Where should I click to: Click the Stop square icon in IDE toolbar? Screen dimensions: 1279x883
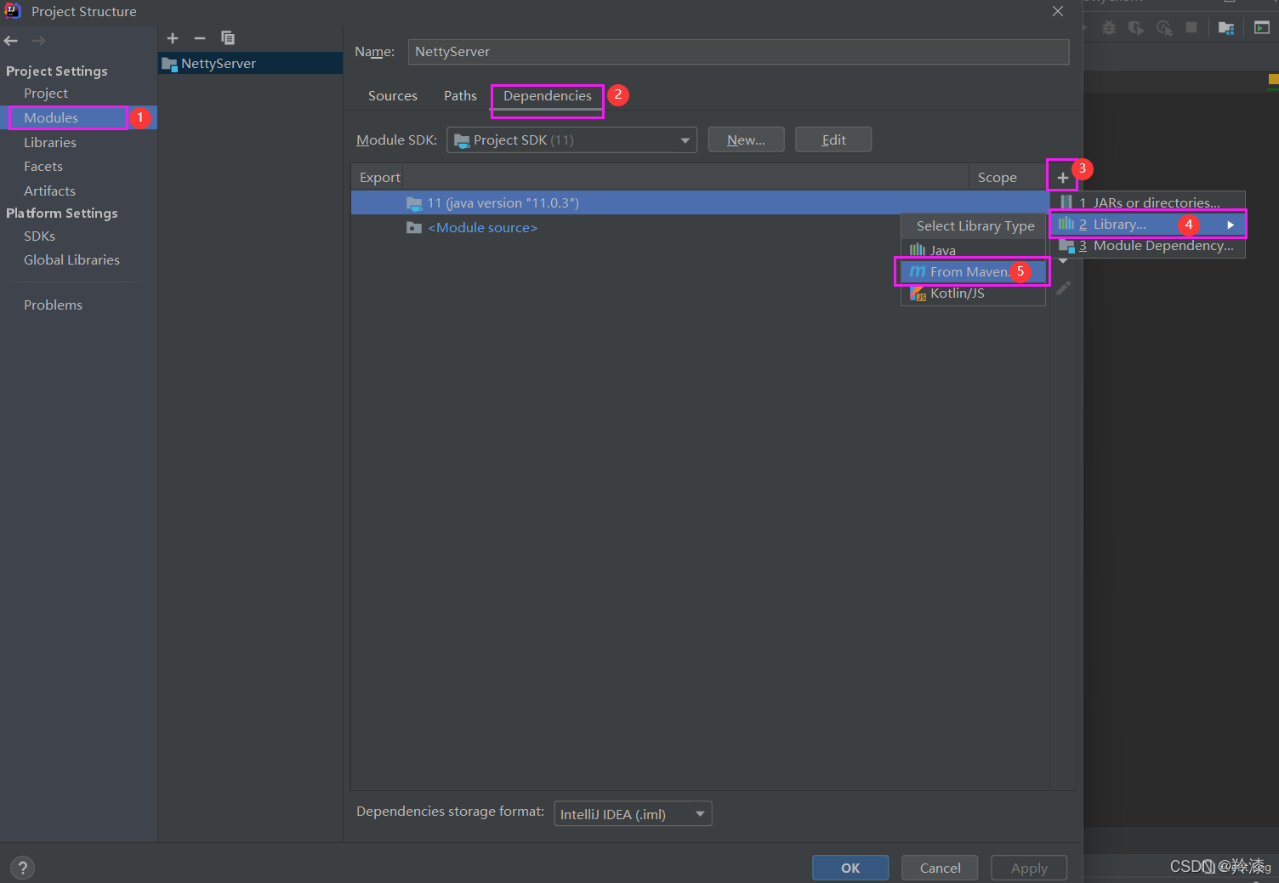coord(1191,27)
